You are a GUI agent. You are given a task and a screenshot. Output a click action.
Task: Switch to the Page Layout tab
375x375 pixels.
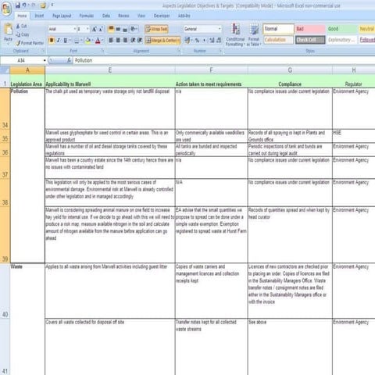tap(62, 16)
